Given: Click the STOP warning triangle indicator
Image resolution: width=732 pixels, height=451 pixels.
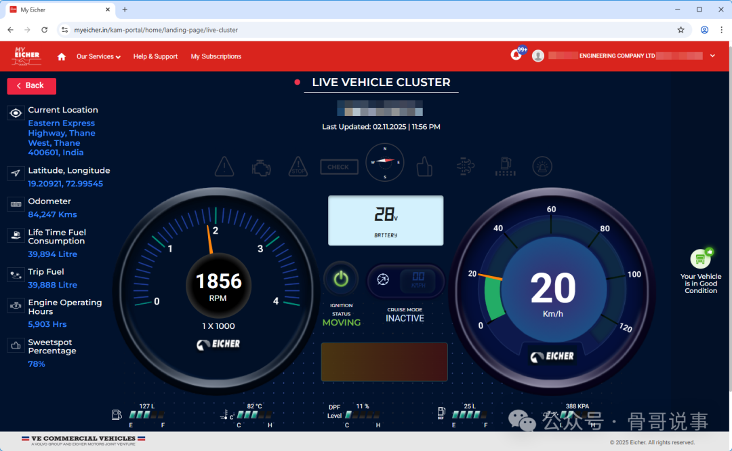Looking at the screenshot, I should pos(298,166).
